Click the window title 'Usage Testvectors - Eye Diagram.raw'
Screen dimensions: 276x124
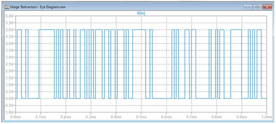click(x=38, y=7)
